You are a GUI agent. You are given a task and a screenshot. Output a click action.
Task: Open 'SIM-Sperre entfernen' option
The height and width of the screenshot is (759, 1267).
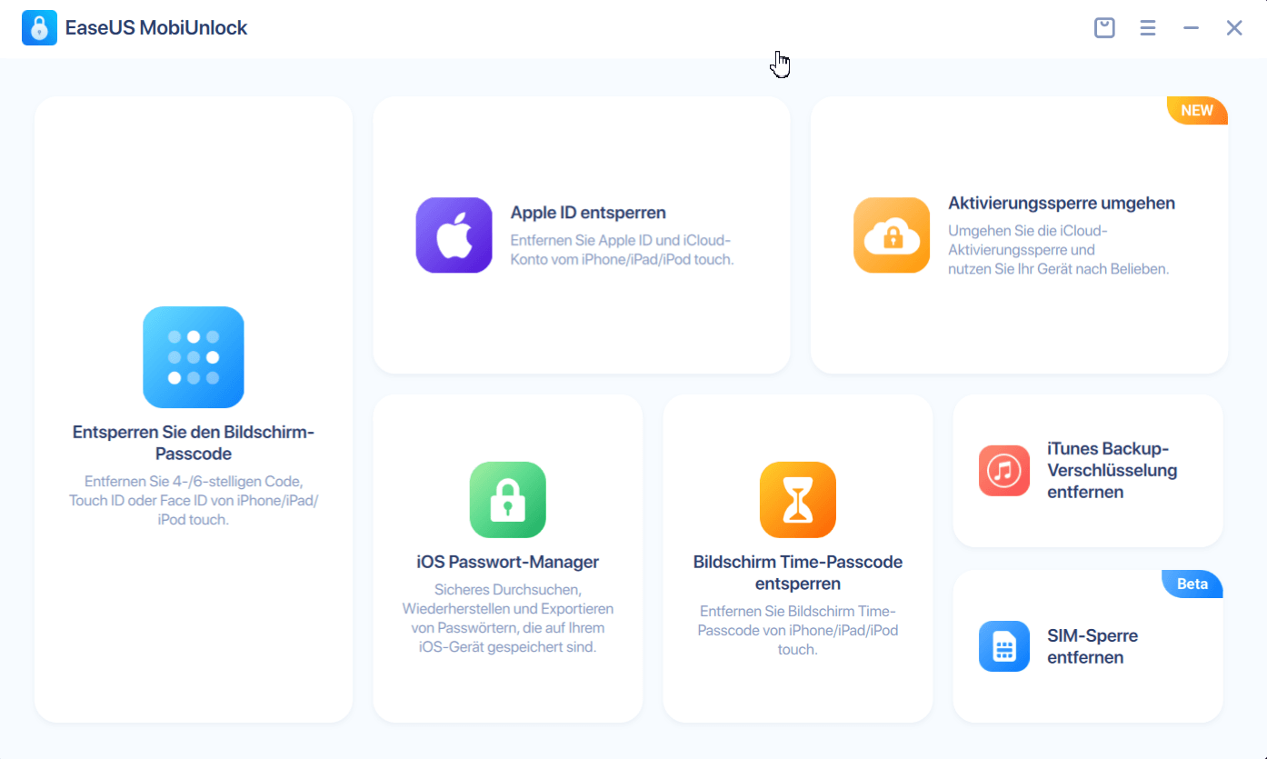pos(1092,646)
